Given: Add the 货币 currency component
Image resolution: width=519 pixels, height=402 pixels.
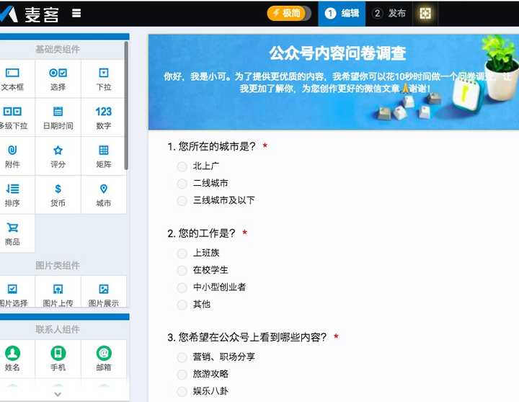Looking at the screenshot, I should point(58,195).
